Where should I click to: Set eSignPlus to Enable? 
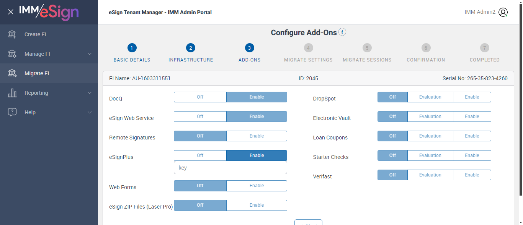[257, 155]
